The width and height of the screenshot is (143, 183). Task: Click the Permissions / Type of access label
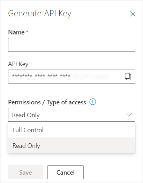coord(47,102)
